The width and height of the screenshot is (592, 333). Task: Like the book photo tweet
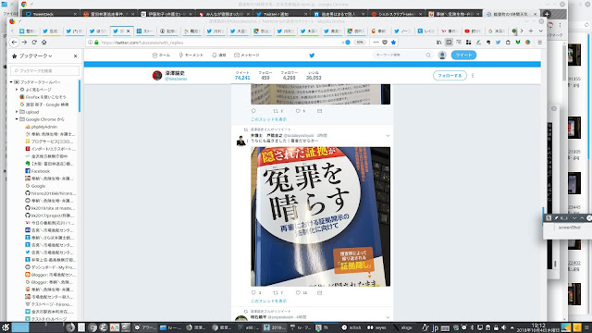click(298, 292)
